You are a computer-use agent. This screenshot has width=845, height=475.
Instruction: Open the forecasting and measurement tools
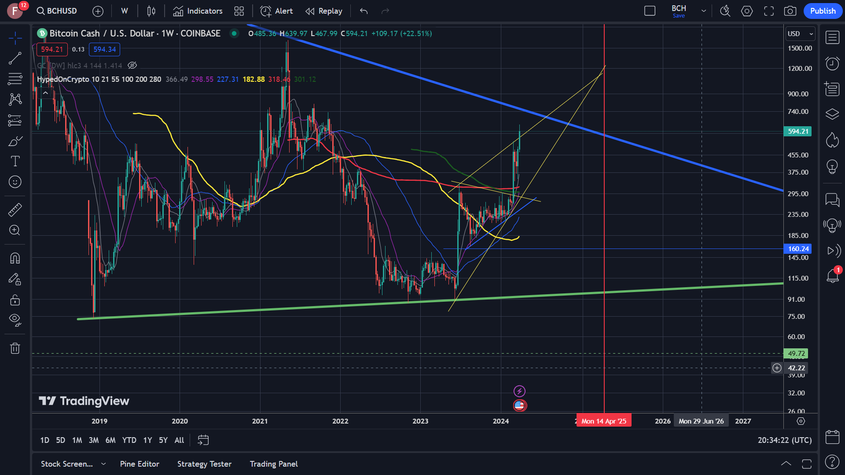tap(15, 120)
